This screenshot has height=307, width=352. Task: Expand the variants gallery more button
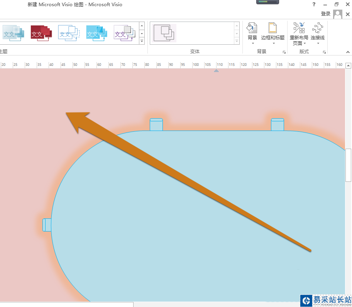pyautogui.click(x=237, y=41)
